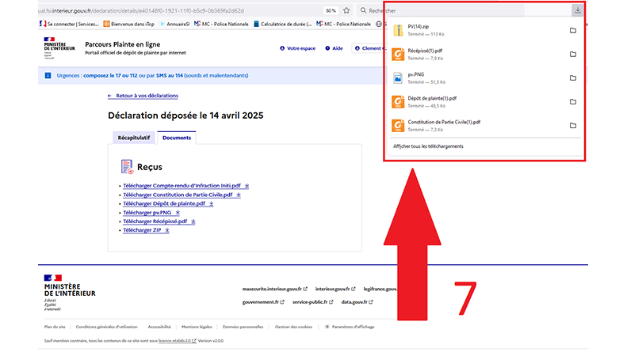Open Accessibilité footer link
Screen dimensions: 627x352
click(159, 327)
